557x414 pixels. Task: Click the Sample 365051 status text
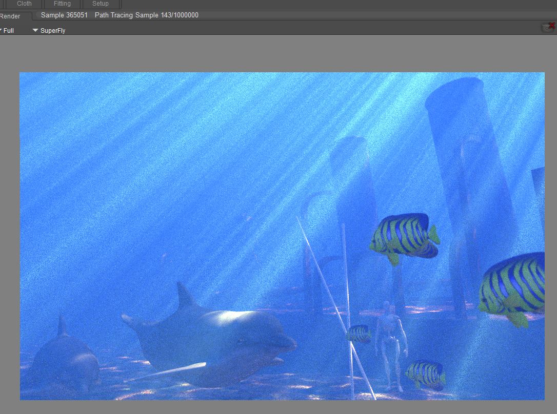(x=64, y=15)
